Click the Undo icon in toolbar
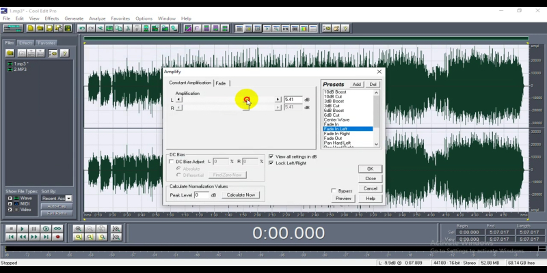547x273 pixels. [x=81, y=28]
